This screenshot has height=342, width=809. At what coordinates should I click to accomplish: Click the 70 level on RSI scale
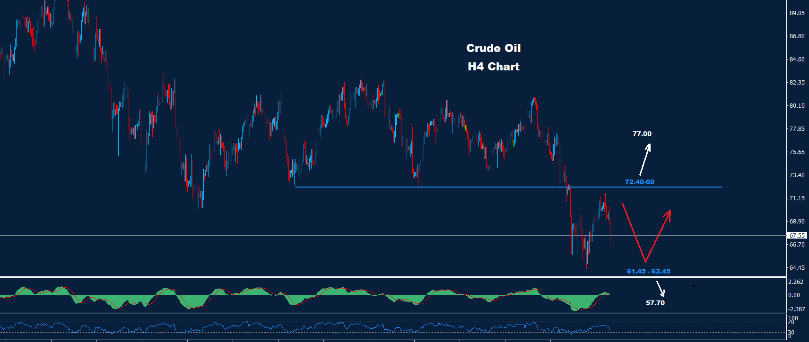(791, 322)
